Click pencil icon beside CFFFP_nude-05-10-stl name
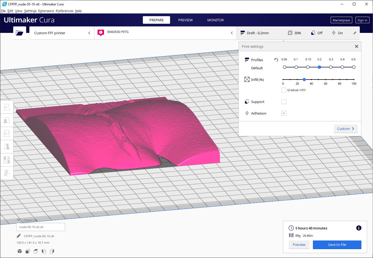The width and height of the screenshot is (373, 258). (19, 236)
